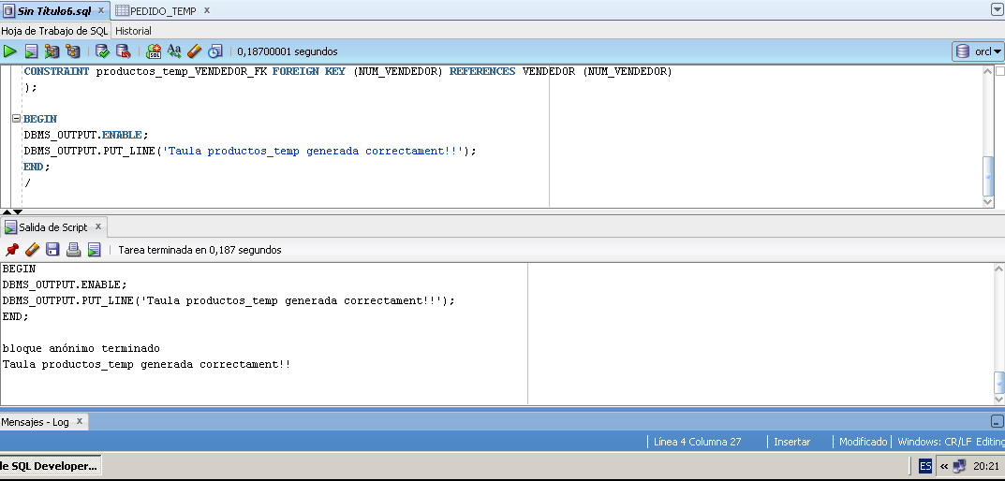Click the Modificado status bar entry
Screen dimensions: 1005x481
pos(863,442)
